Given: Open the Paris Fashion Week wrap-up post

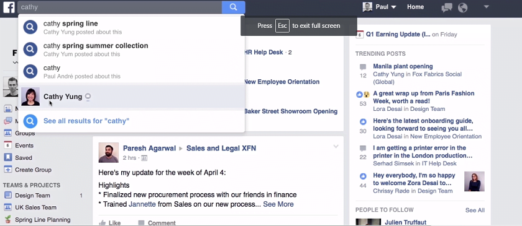Looking at the screenshot, I should pyautogui.click(x=423, y=97).
